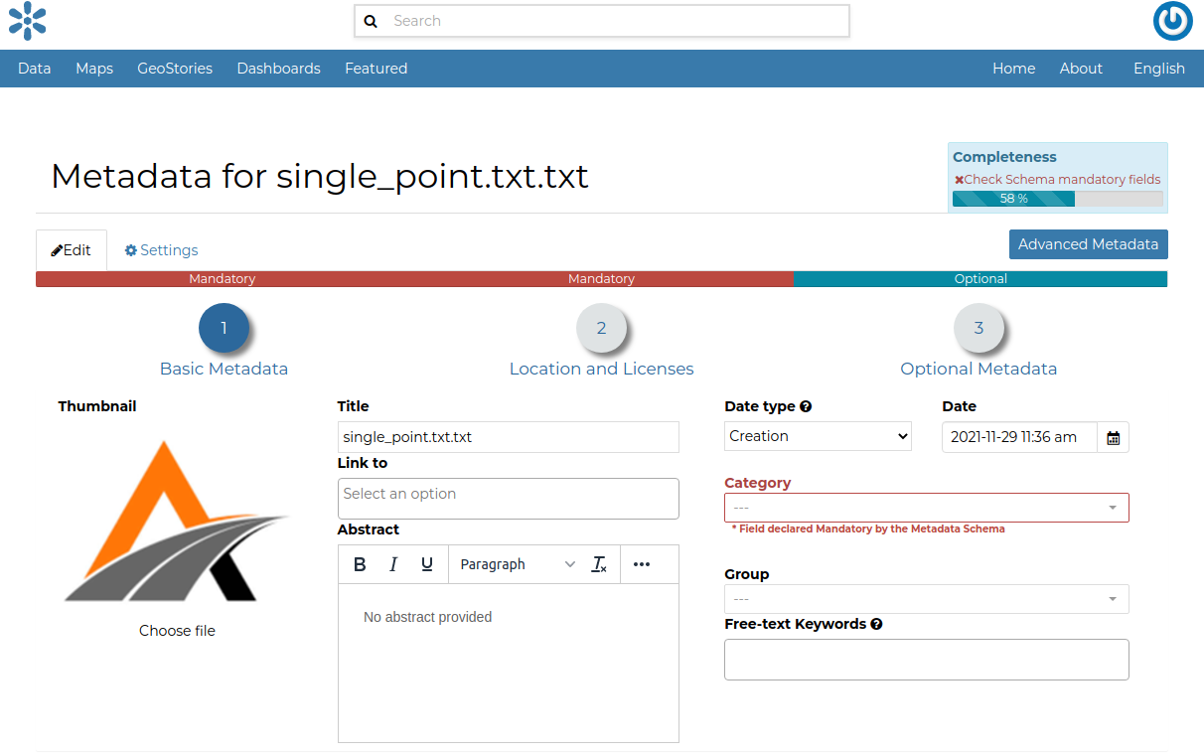Click the GeoNode logo icon
Viewport: 1204px width, 755px height.
pos(28,21)
